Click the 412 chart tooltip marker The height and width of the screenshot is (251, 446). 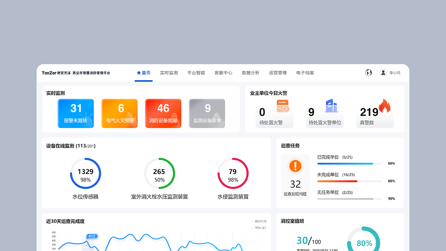point(92,236)
